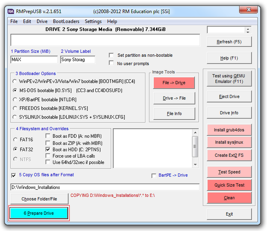The height and width of the screenshot is (231, 267).
Task: Click the Exit button
Action: click(229, 214)
